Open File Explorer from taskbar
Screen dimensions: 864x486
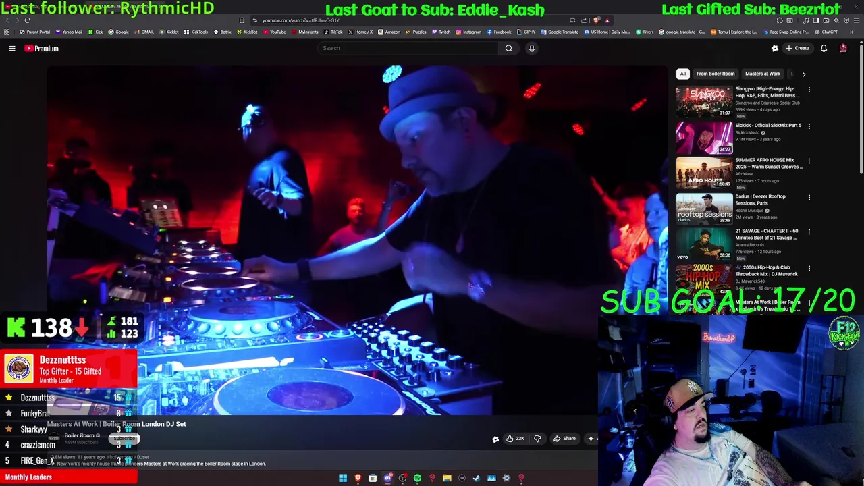click(447, 478)
